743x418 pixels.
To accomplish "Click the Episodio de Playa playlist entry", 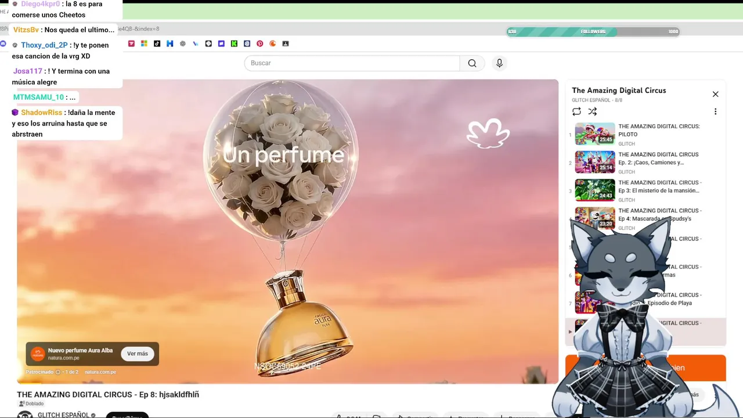I will [x=644, y=302].
